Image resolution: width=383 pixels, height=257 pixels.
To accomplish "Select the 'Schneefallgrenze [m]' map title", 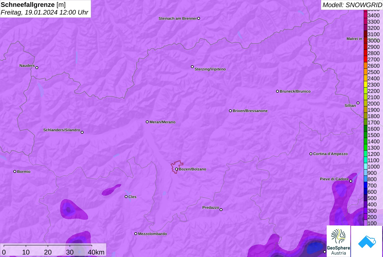I will click(x=33, y=5).
